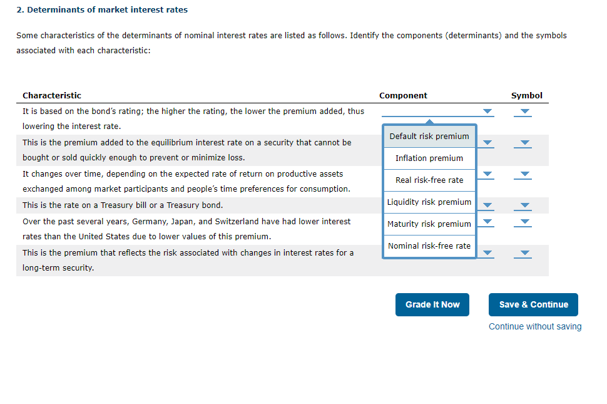607x404 pixels.
Task: Open the Component dropdown for the long-term security row
Action: click(x=486, y=253)
